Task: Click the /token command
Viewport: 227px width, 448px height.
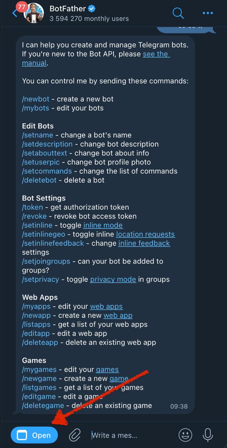Action: point(32,207)
